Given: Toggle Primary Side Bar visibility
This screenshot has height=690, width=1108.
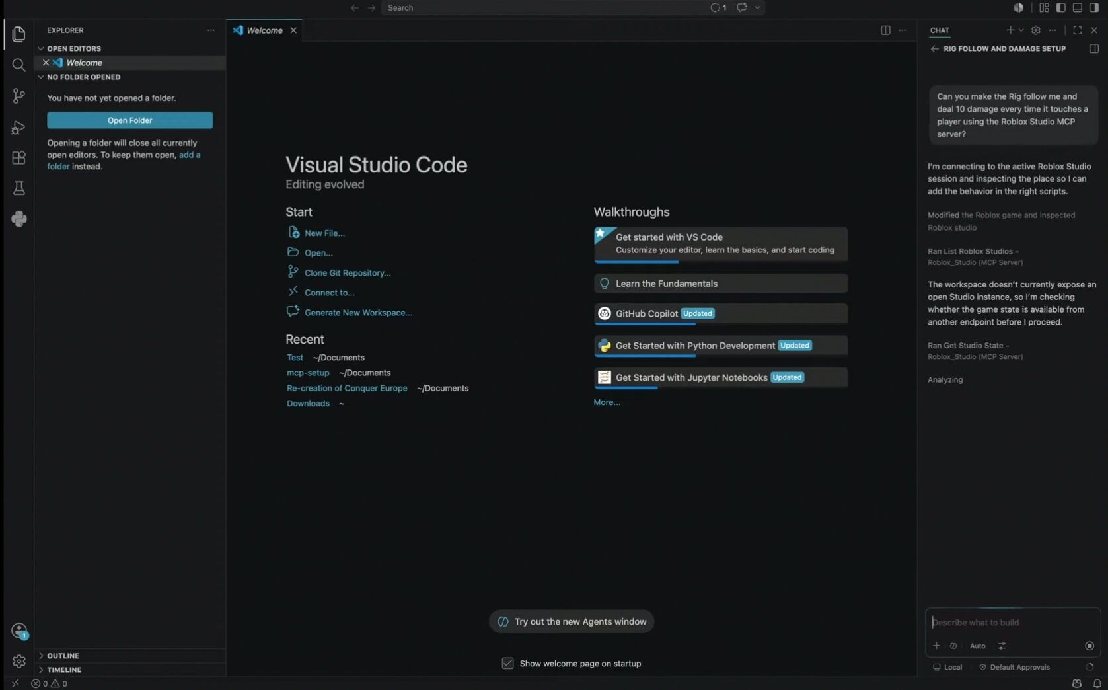Looking at the screenshot, I should click(1060, 8).
